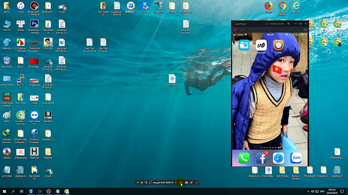Select the pencil draw tool on the recording bar
This screenshot has height=195, width=348.
pos(191,182)
